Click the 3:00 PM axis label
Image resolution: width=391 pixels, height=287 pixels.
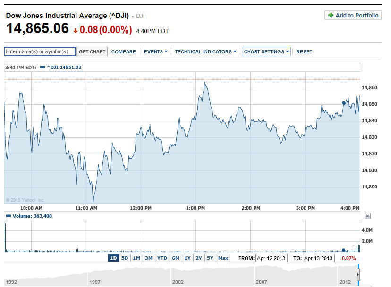(x=305, y=208)
